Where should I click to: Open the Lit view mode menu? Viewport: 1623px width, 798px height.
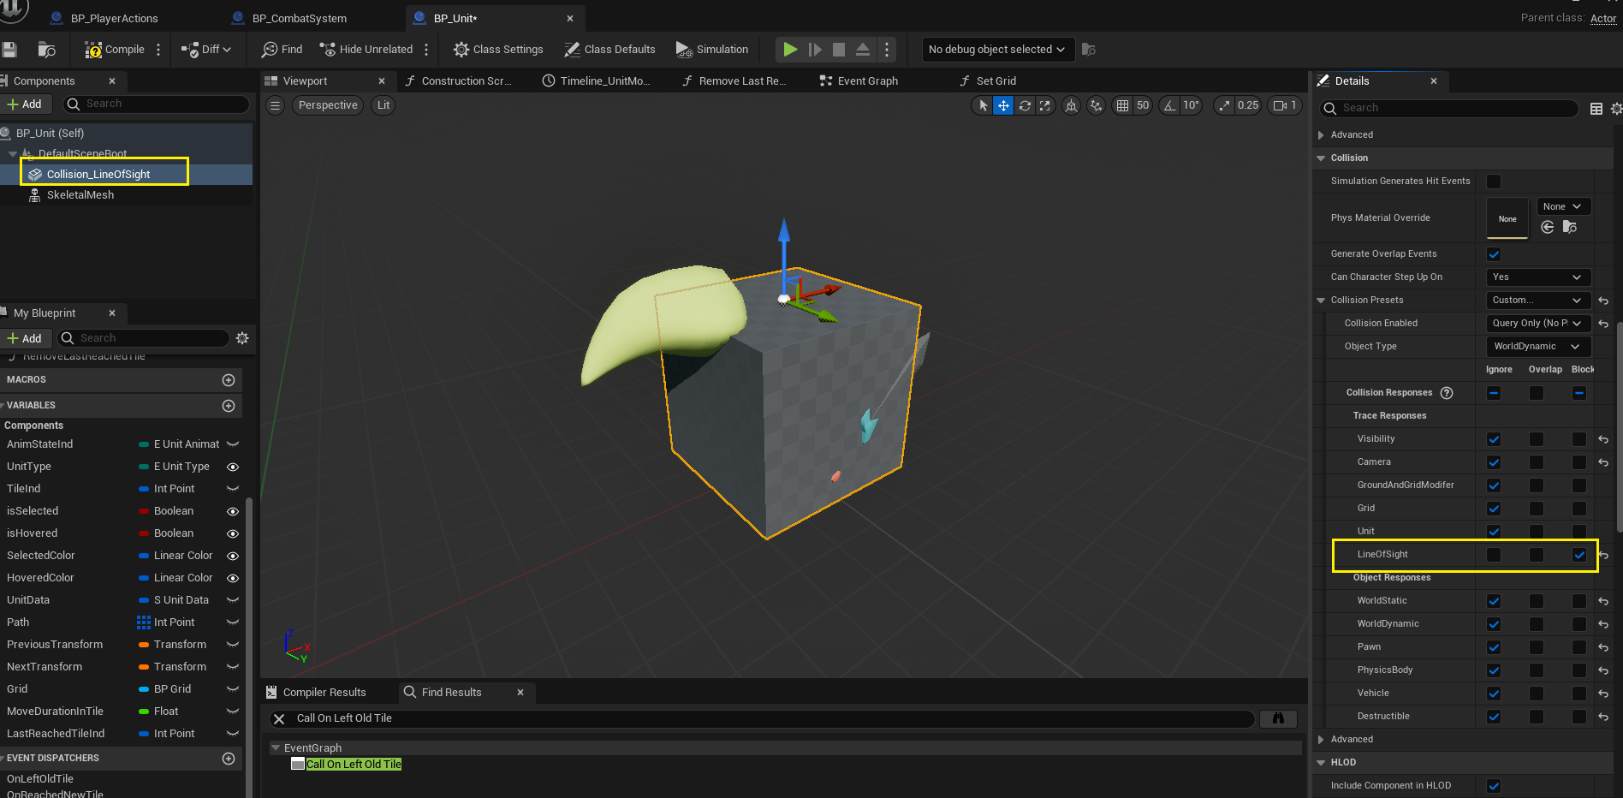pyautogui.click(x=383, y=105)
